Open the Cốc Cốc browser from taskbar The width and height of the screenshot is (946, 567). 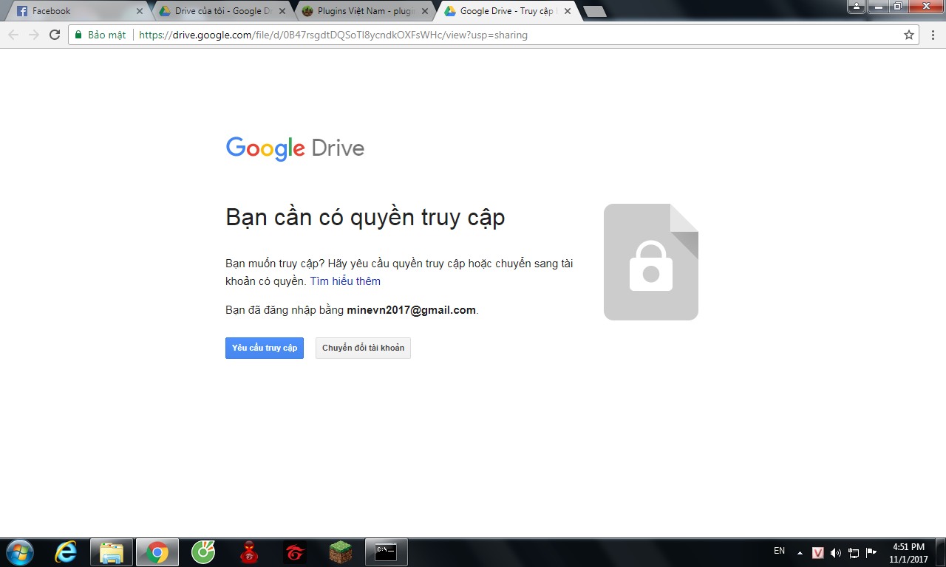203,552
